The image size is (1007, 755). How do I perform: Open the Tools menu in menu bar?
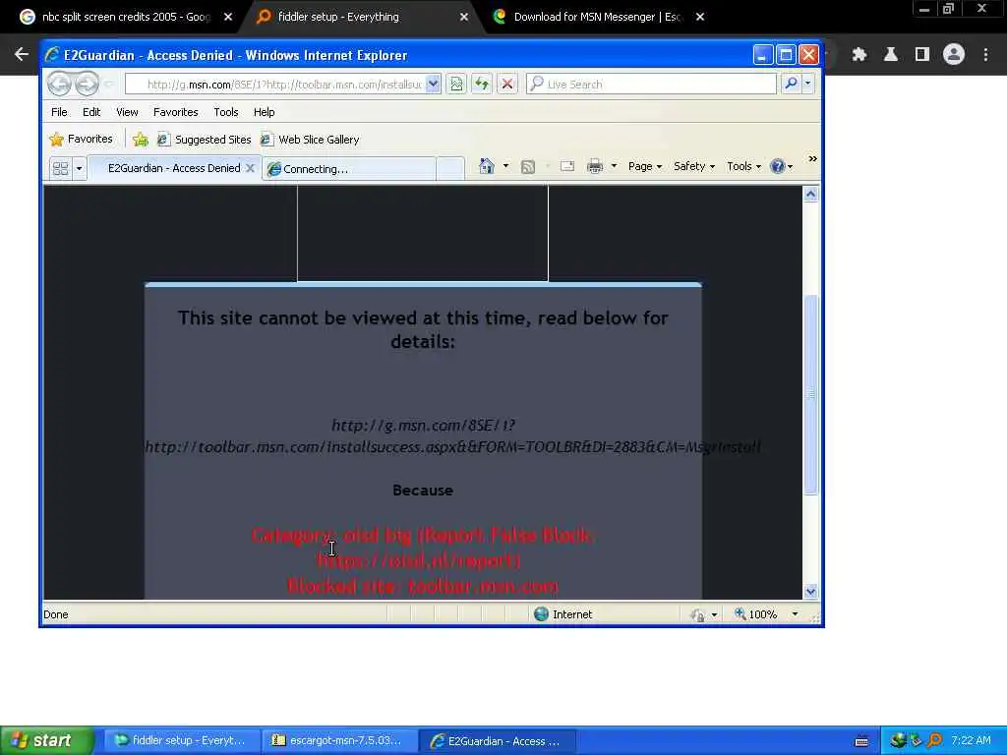coord(226,112)
